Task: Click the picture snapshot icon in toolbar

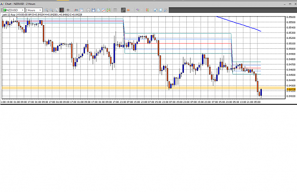Action: pos(155,10)
